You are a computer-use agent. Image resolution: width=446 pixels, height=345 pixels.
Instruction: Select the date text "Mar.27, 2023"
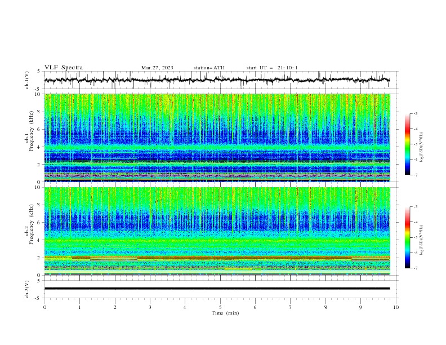157,68
